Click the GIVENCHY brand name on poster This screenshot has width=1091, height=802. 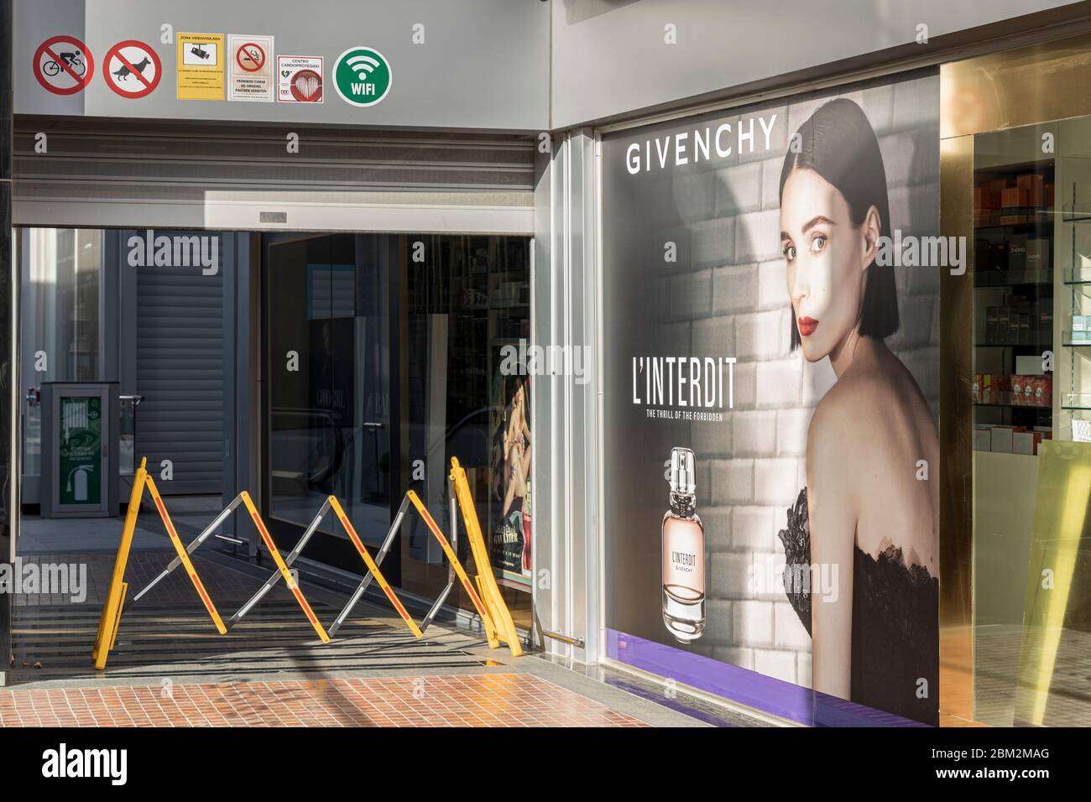click(x=702, y=145)
